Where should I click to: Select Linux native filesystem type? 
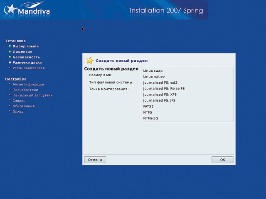[x=187, y=76]
